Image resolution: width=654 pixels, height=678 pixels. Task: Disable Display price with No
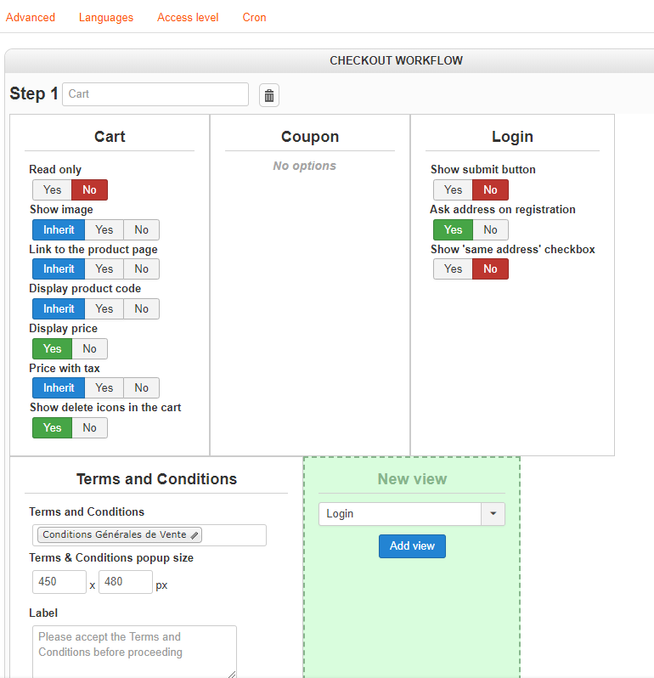pos(89,348)
